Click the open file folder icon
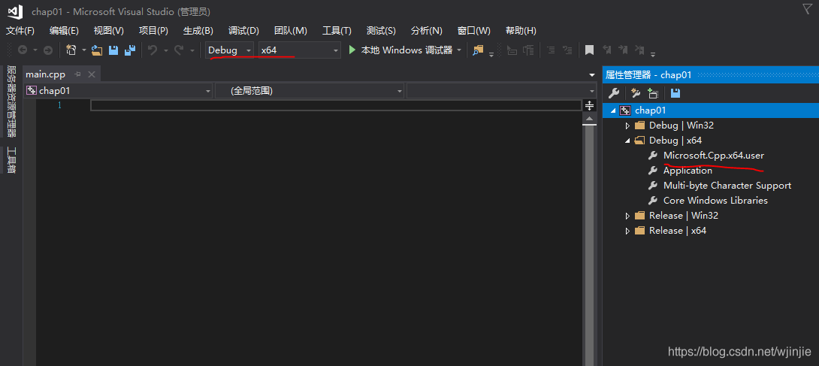 pyautogui.click(x=97, y=50)
